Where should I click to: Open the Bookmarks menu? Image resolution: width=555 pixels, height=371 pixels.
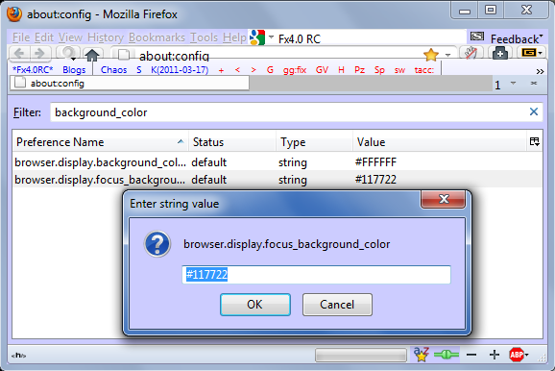click(157, 37)
